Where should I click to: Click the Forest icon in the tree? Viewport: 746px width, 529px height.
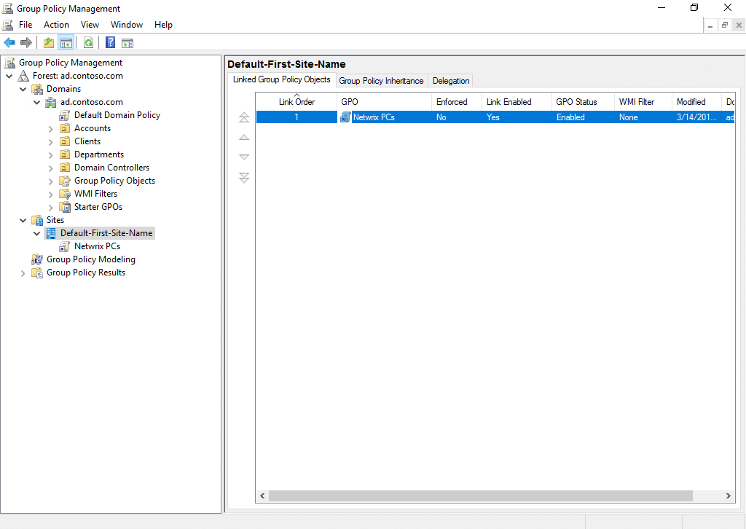coord(23,76)
